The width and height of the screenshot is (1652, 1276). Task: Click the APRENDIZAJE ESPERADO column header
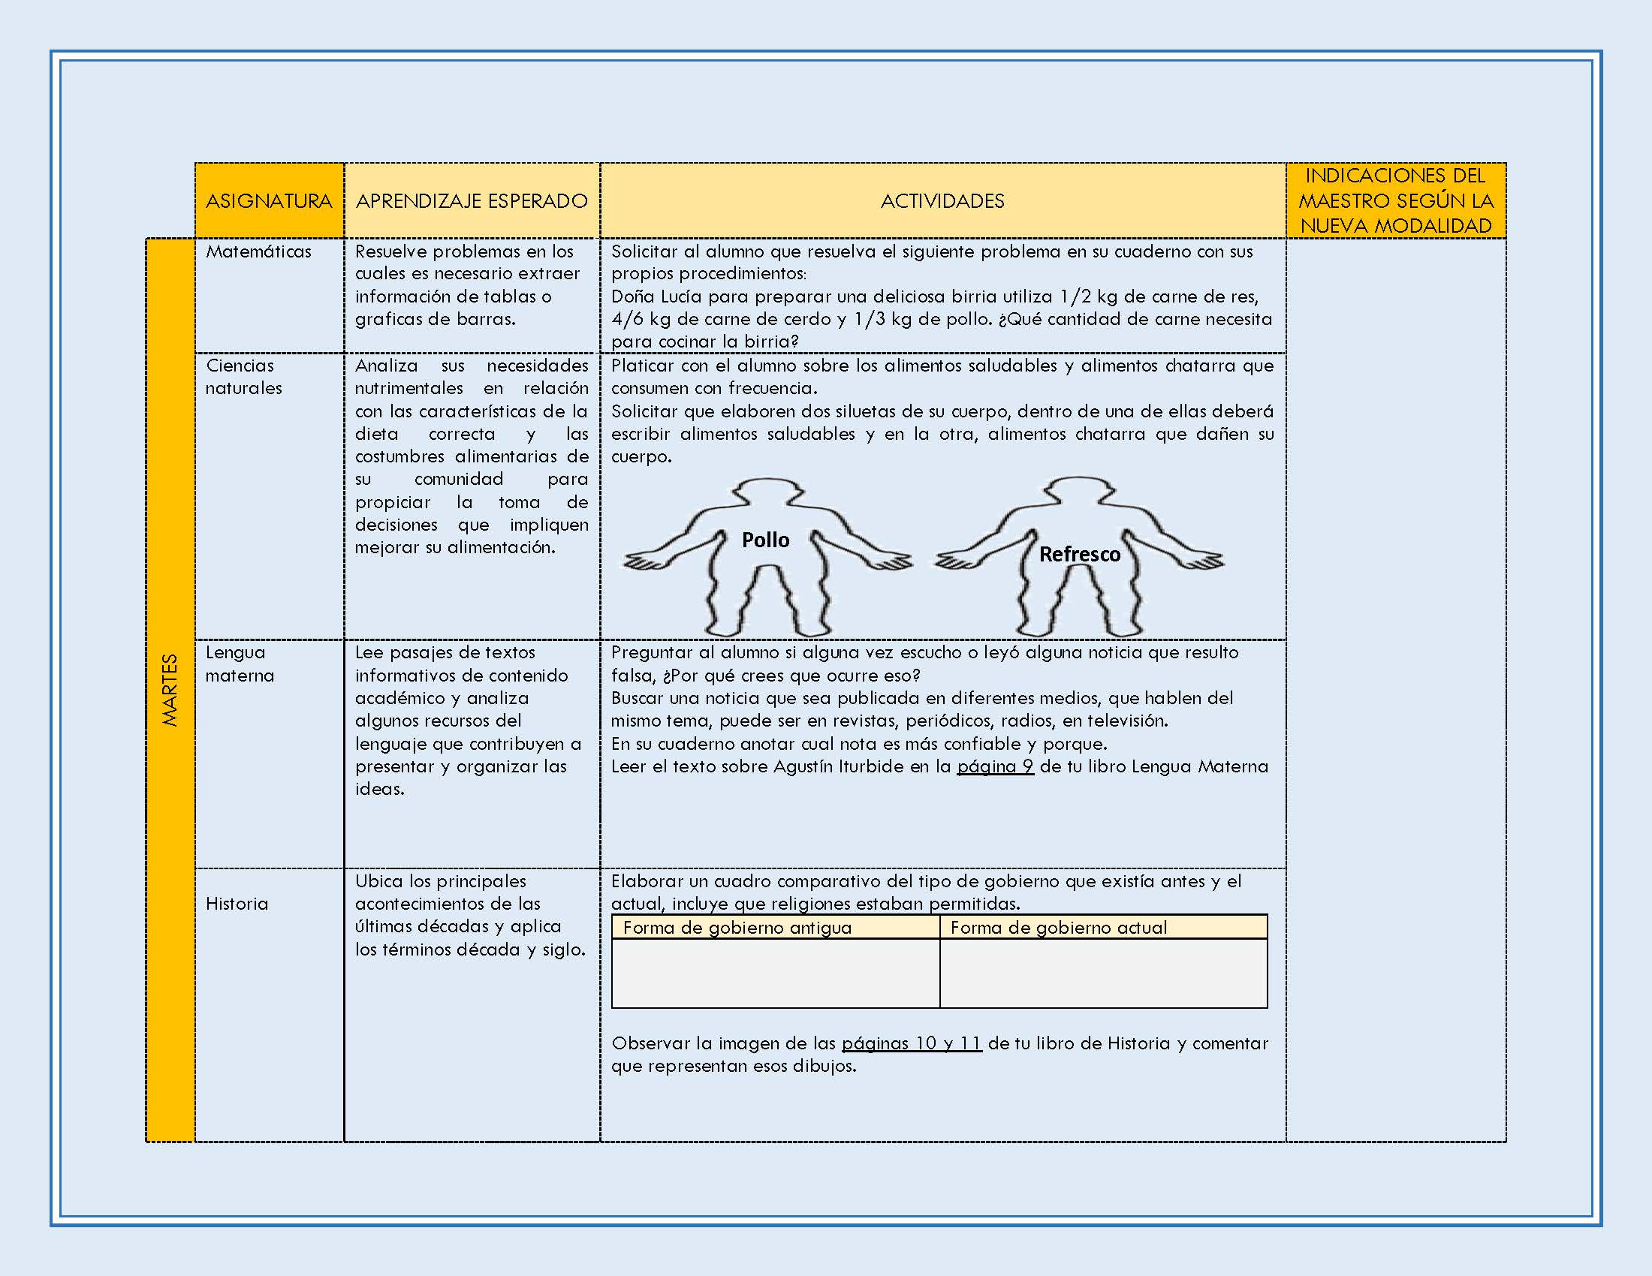472,200
